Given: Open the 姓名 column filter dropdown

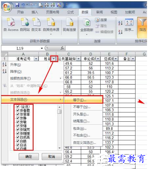Looking at the screenshot, I should 54,59.
